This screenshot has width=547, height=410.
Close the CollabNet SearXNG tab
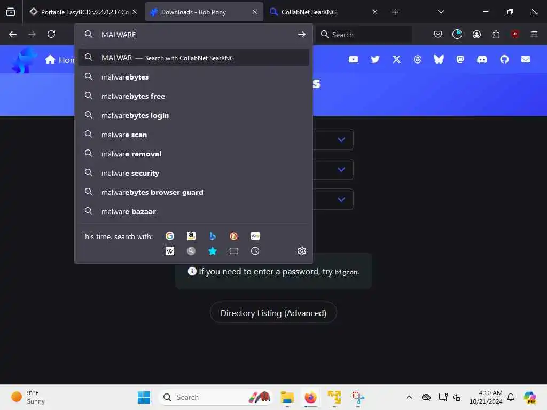[x=374, y=12]
